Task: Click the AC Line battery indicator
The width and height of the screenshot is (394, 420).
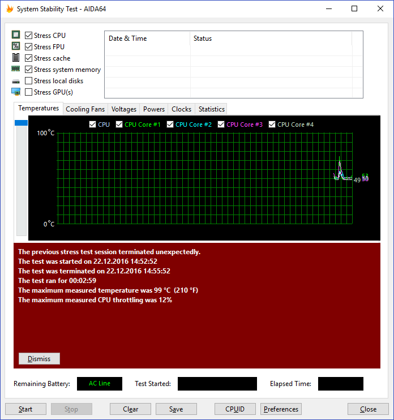Action: (x=100, y=384)
